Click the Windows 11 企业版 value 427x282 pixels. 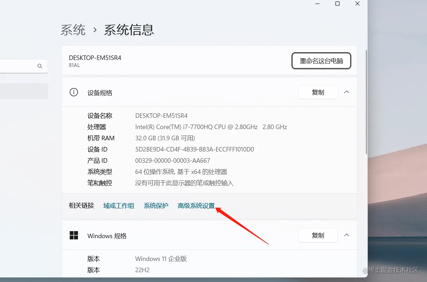click(x=161, y=259)
